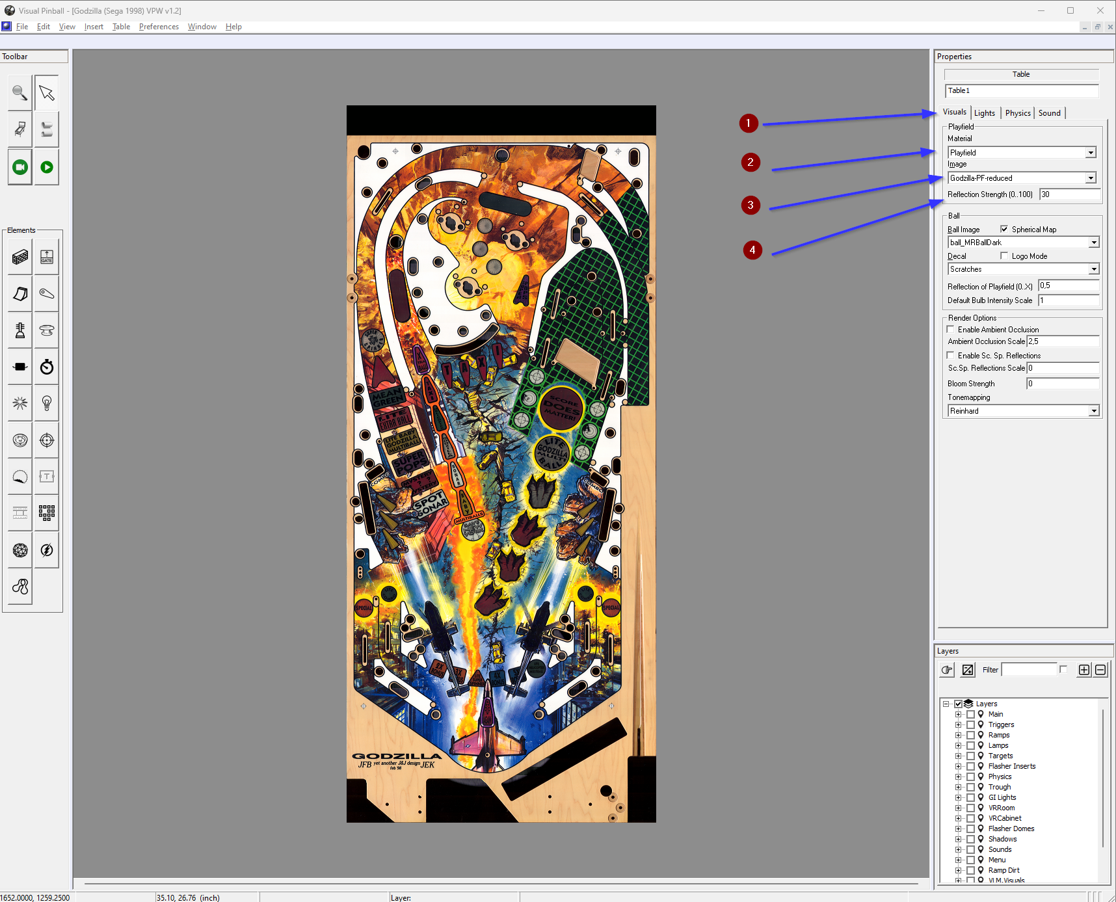Select the Flasher lightning bolt tool
1116x902 pixels.
point(47,550)
